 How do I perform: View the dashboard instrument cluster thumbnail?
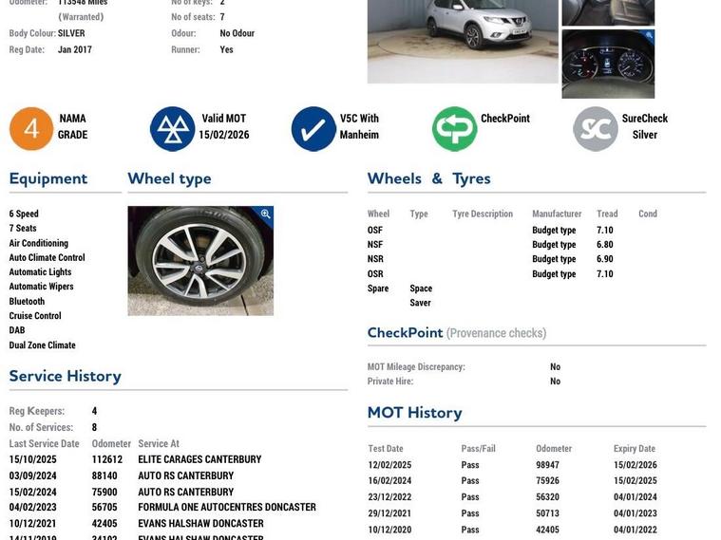click(x=608, y=65)
